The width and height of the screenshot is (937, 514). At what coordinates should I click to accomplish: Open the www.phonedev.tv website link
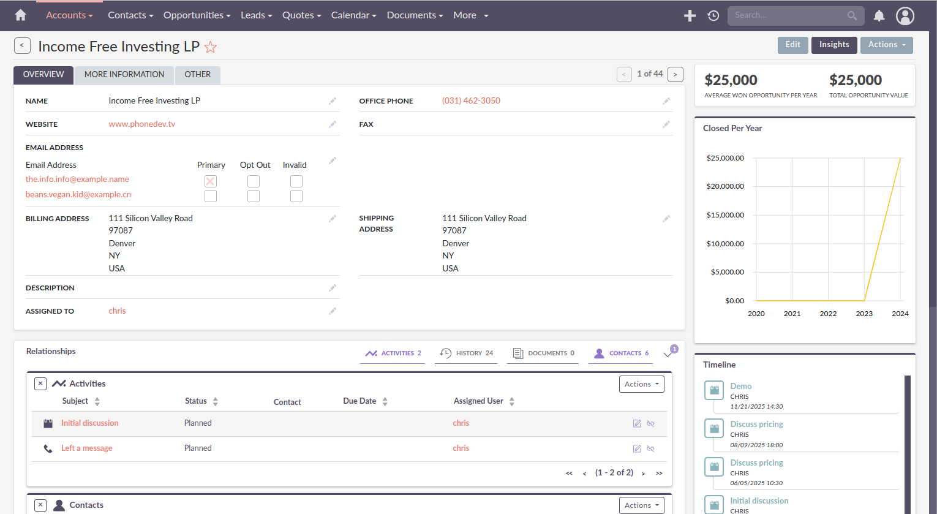point(141,124)
